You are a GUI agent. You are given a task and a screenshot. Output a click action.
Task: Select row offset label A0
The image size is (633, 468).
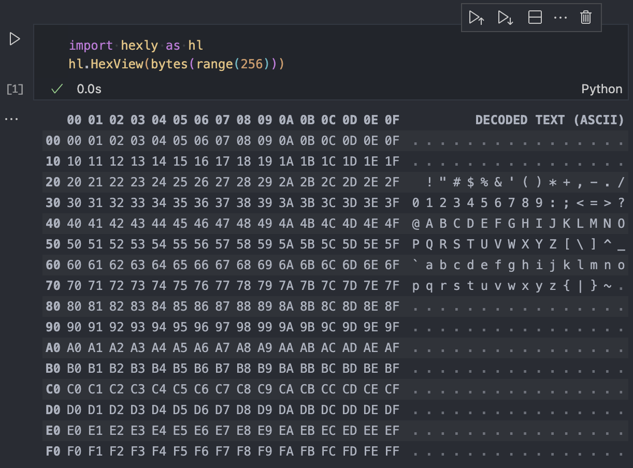53,348
